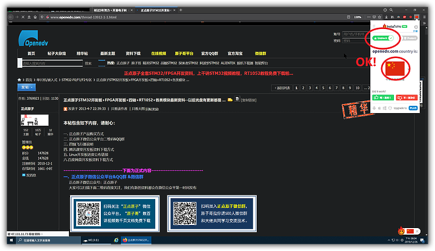Click 官方QQ群 in forum navigation
435x251 pixels.
tap(210, 53)
